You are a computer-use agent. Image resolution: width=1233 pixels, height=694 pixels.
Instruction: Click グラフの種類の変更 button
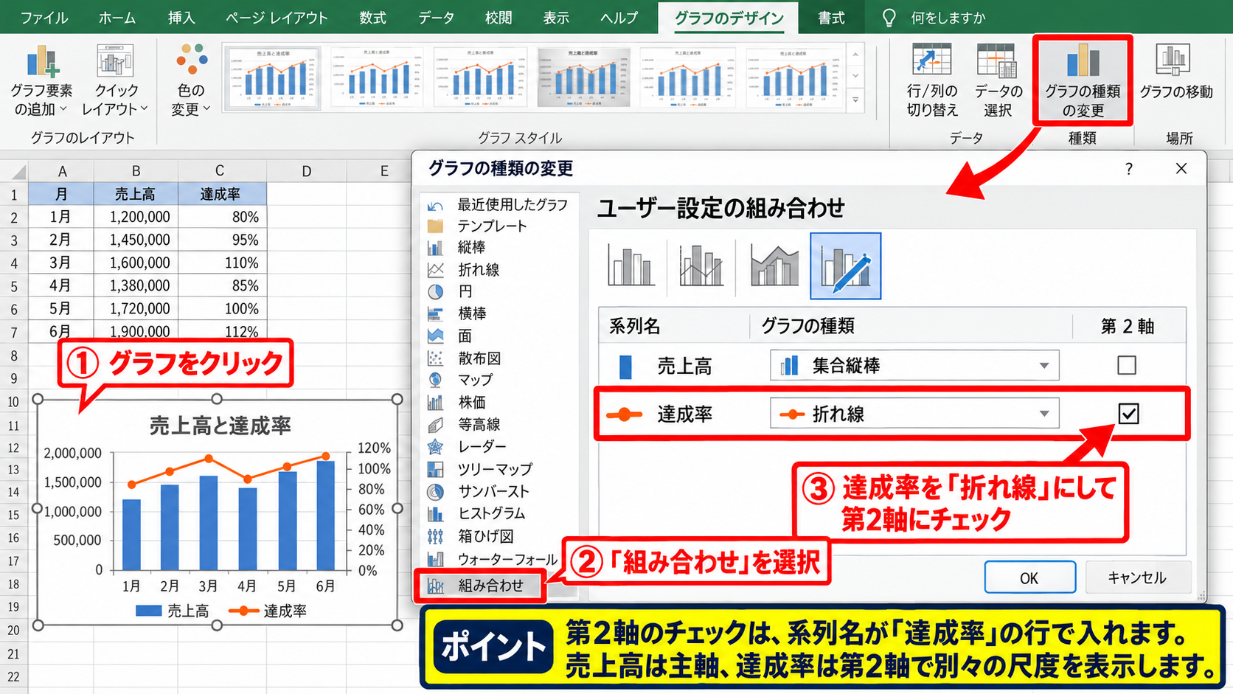(1083, 80)
